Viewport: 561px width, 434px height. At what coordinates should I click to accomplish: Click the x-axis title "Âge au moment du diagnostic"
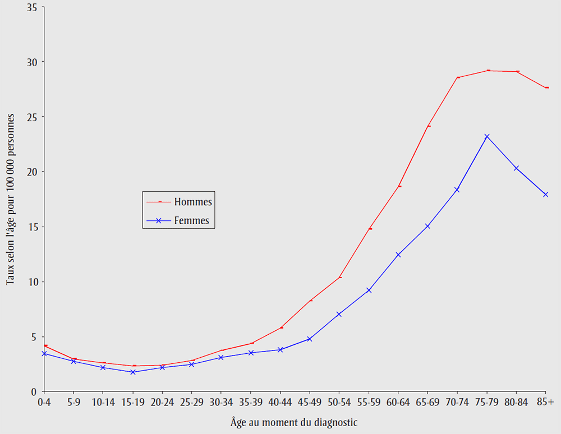click(294, 422)
